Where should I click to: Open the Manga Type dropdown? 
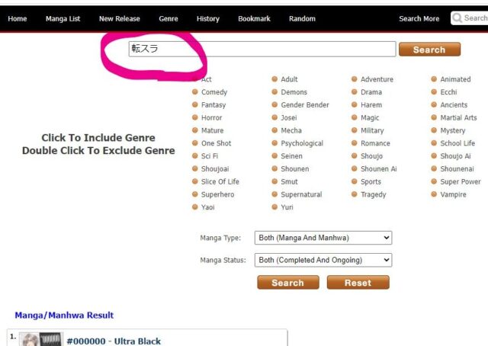323,238
